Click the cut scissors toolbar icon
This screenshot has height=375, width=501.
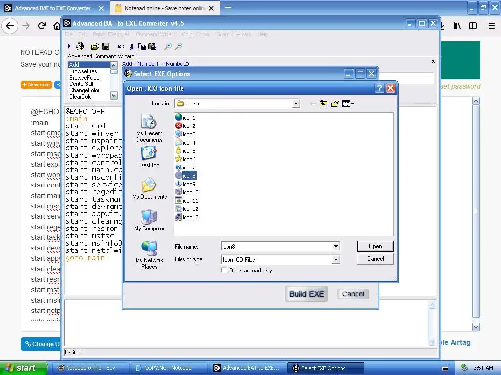[x=132, y=46]
